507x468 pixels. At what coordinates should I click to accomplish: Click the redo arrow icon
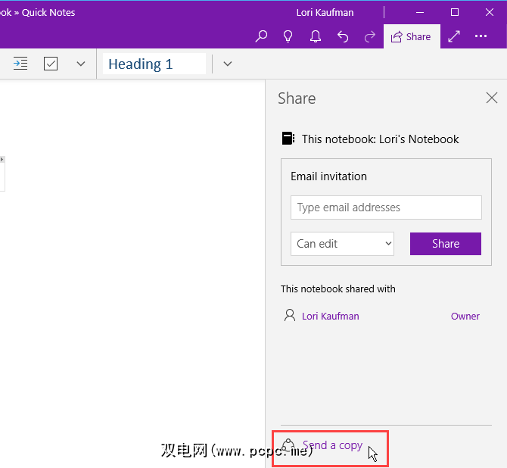point(369,36)
